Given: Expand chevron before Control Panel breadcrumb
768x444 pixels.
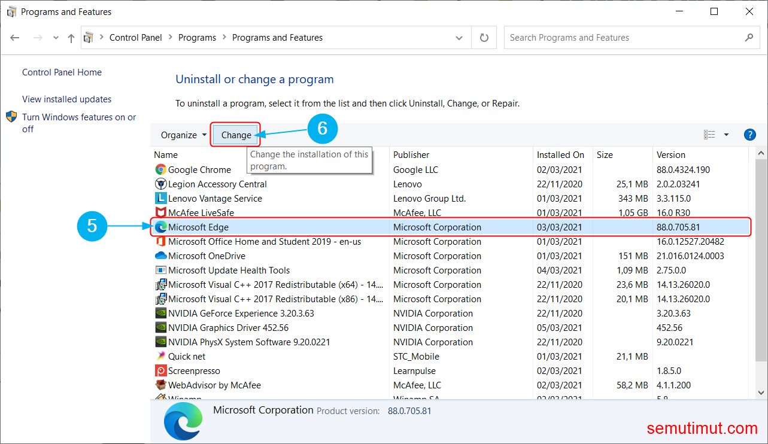Looking at the screenshot, I should 102,38.
